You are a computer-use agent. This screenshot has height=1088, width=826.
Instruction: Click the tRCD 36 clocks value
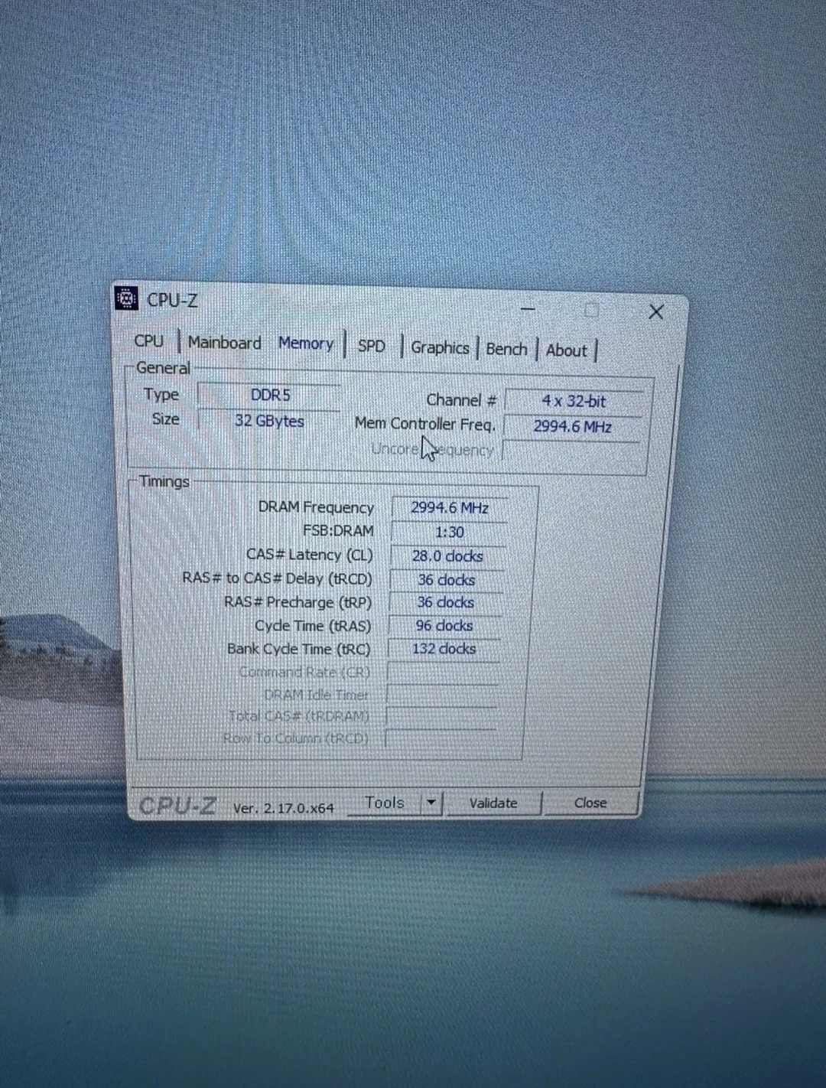click(446, 580)
